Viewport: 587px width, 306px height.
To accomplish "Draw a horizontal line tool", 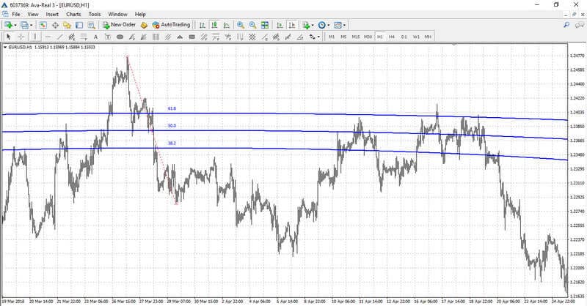I will point(48,37).
